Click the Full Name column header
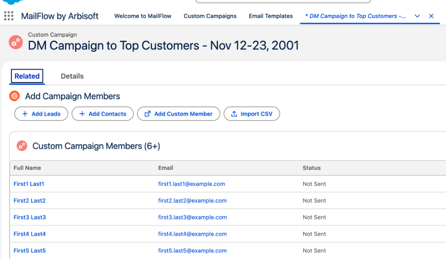This screenshot has height=259, width=446. [x=27, y=168]
